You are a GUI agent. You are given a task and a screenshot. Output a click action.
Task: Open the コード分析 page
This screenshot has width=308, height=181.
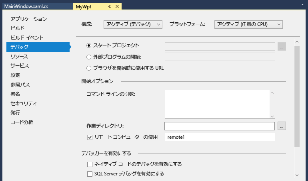(x=22, y=122)
